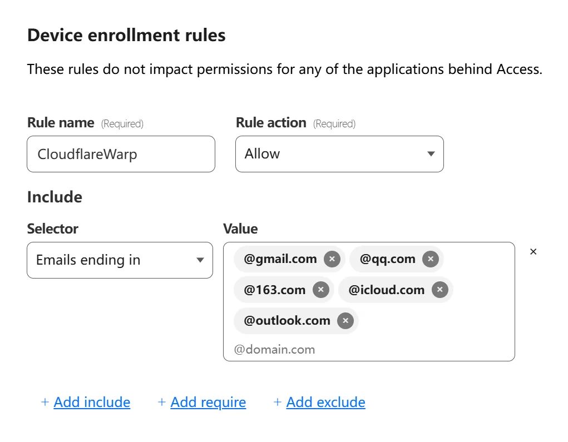Click the plus icon beside Add require
568x442 pixels.
click(162, 403)
